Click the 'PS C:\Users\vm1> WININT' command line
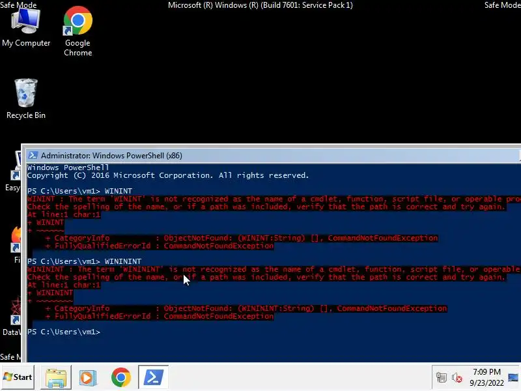Viewport: 521px width, 391px height. 79,191
